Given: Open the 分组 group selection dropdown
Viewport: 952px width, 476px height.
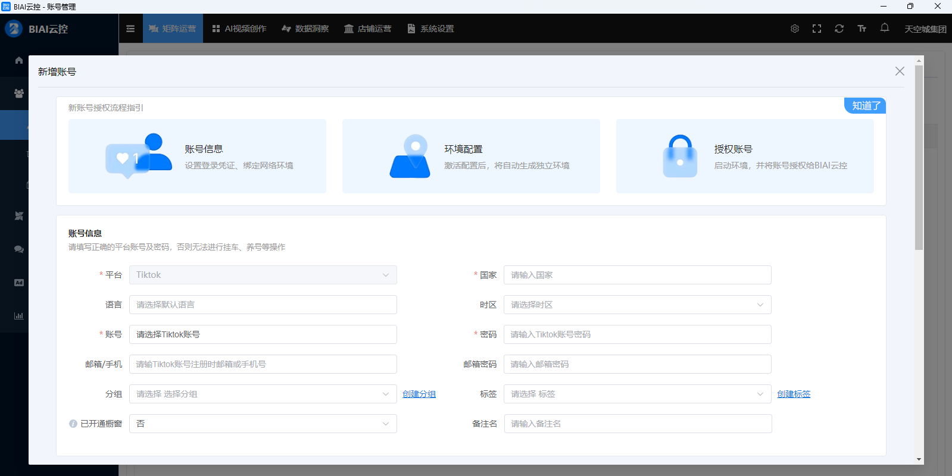Looking at the screenshot, I should point(263,394).
